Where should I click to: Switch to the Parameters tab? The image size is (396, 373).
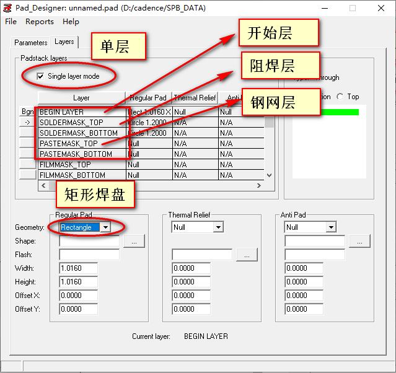31,43
